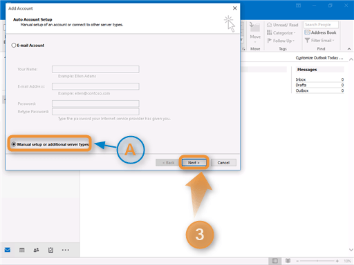Click the scroll down arrow in Outlook Today pane
The width and height of the screenshot is (354, 265).
(x=351, y=250)
